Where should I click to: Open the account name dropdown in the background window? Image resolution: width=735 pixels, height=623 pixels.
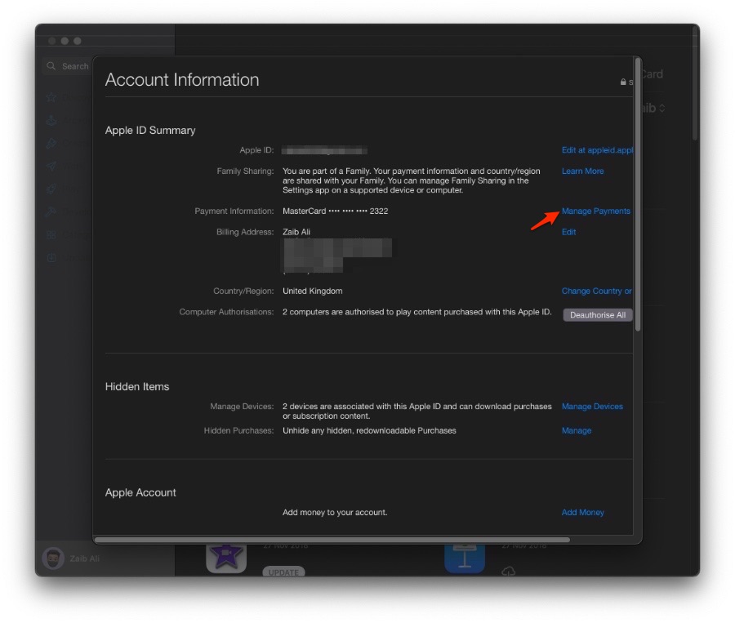[x=654, y=109]
